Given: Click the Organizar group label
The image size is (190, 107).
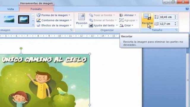Looking at the screenshot, I should 107,30.
